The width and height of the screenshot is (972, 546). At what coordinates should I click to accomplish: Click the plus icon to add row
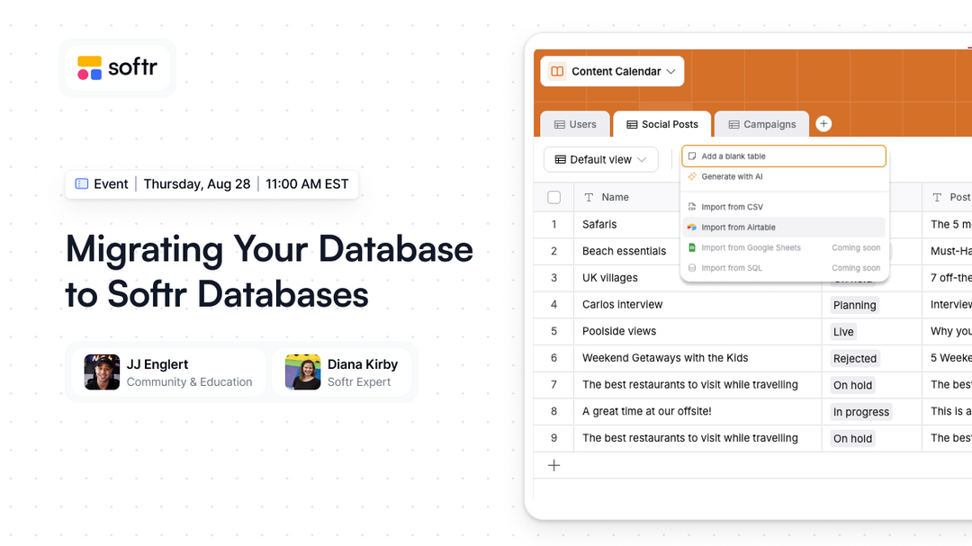pyautogui.click(x=554, y=465)
